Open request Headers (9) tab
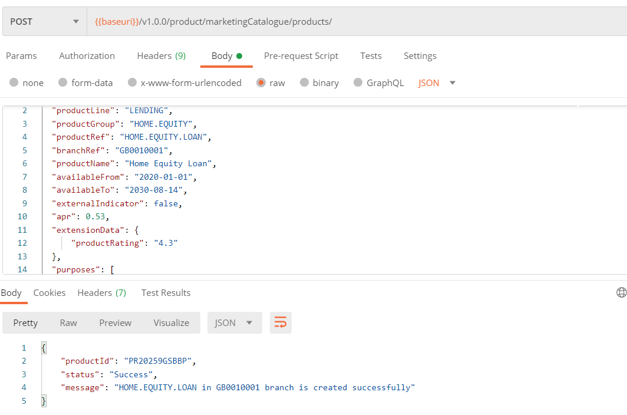The image size is (627, 415). click(161, 56)
